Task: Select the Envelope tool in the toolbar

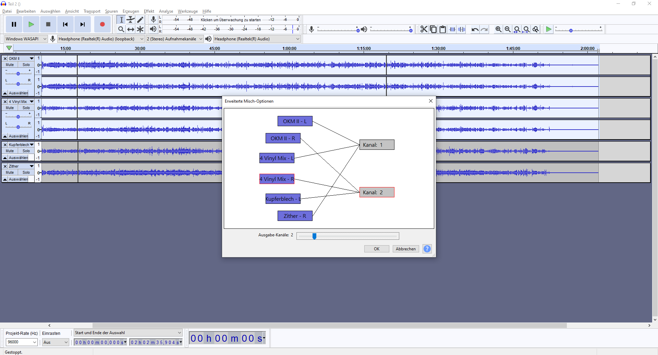Action: coord(131,20)
